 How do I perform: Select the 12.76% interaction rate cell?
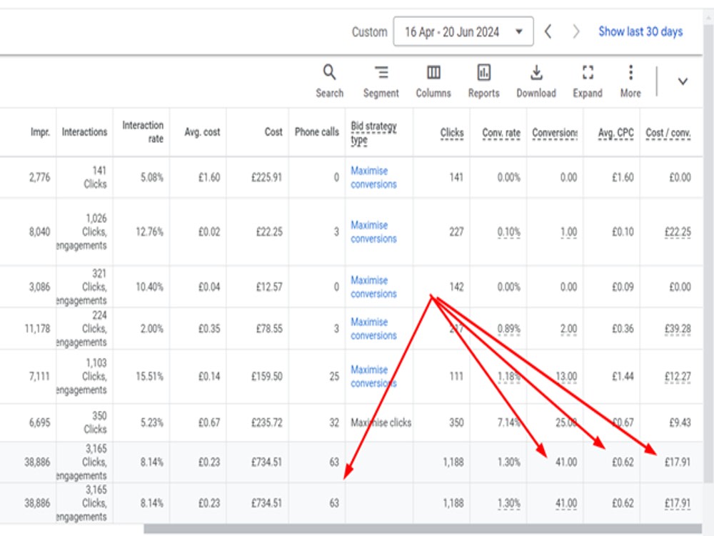tap(149, 232)
